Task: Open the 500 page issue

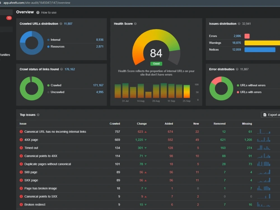Action: coord(31,172)
